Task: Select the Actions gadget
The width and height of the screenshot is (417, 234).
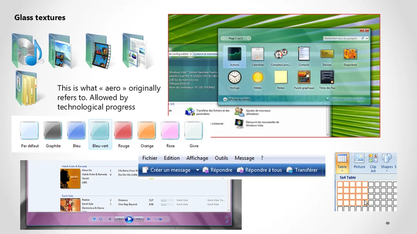Action: (234, 56)
